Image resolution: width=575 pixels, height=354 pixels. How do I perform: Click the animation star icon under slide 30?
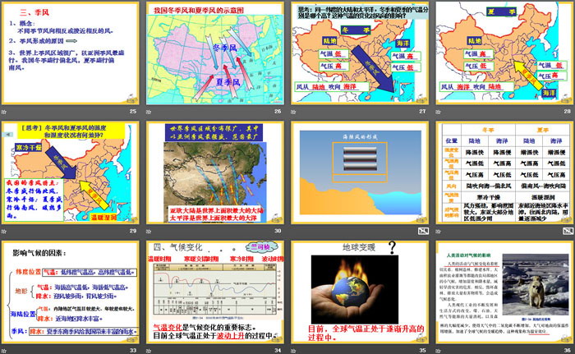tap(149, 231)
